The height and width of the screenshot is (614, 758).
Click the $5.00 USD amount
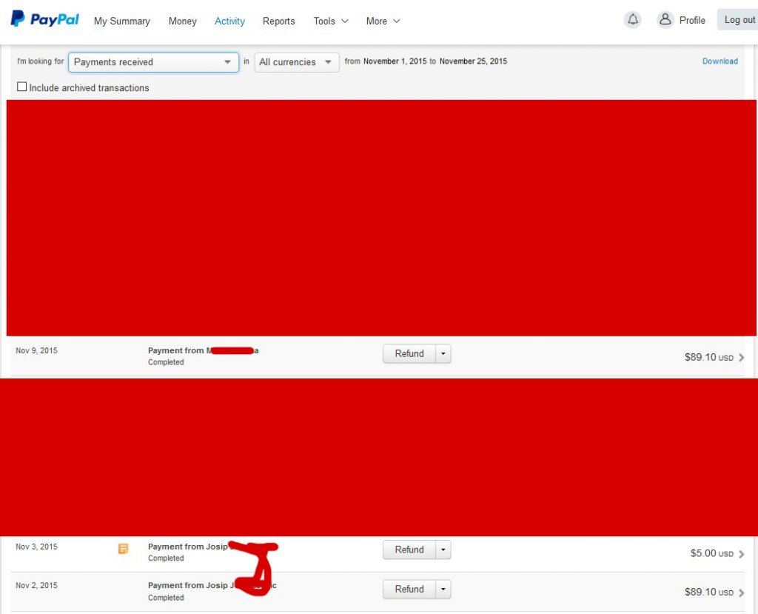tap(711, 553)
